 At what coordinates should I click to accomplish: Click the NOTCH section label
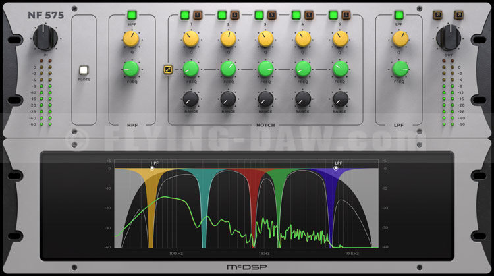click(265, 125)
